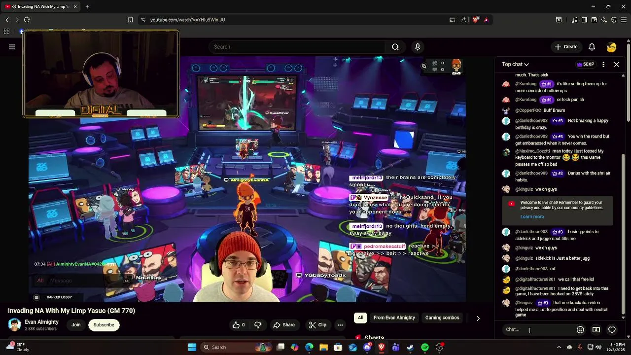
Task: Open the emoji picker in chat box
Action: pyautogui.click(x=580, y=329)
